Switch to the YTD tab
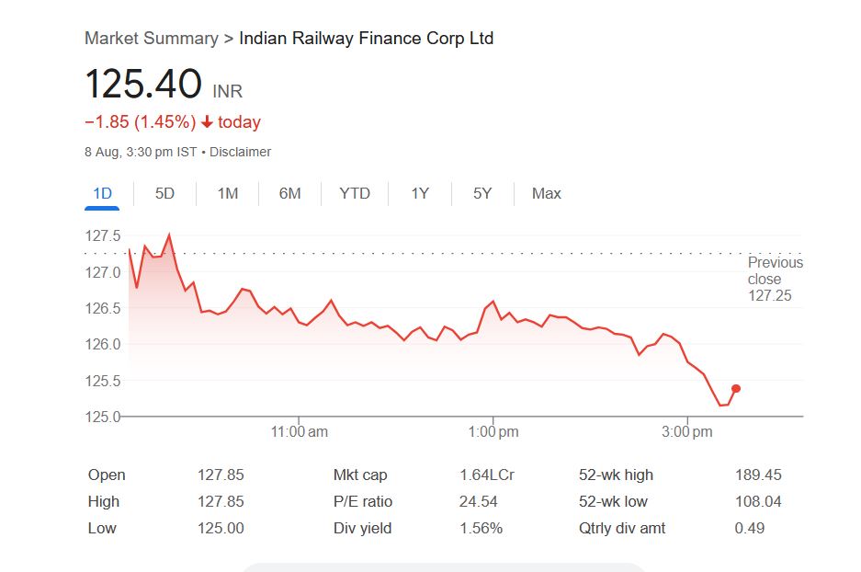The image size is (861, 572). point(355,193)
